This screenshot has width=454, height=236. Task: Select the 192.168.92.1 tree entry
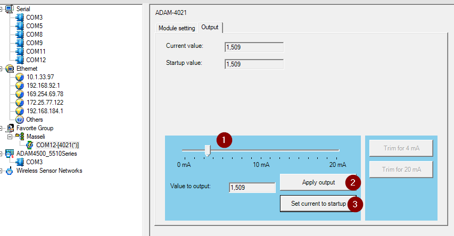pyautogui.click(x=43, y=86)
